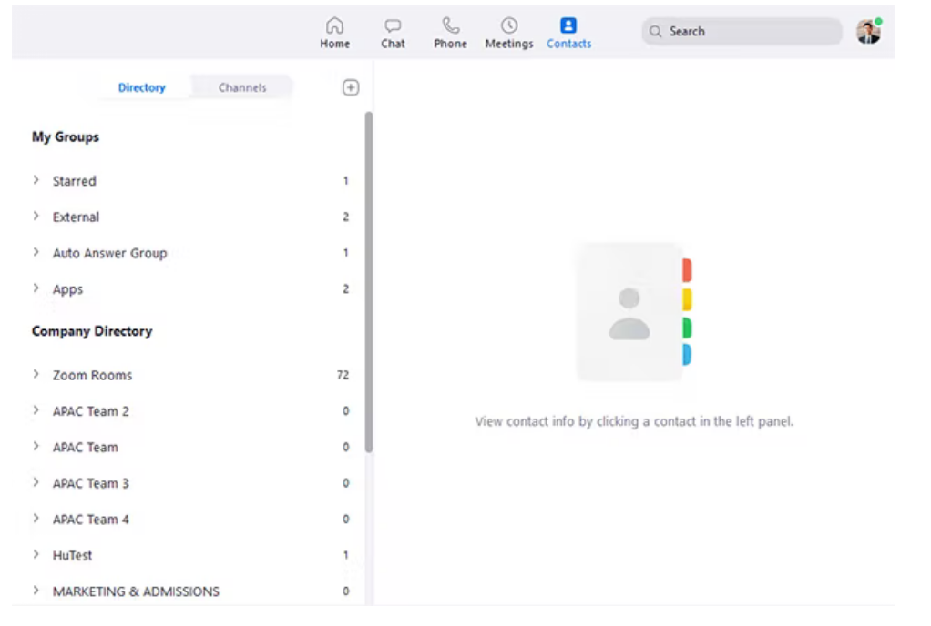Select the APAC Team 4 label
Viewport: 931px width, 626px height.
point(91,520)
